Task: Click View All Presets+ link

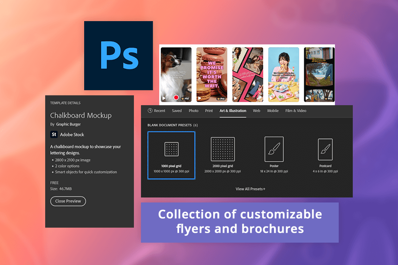Action: (250, 189)
